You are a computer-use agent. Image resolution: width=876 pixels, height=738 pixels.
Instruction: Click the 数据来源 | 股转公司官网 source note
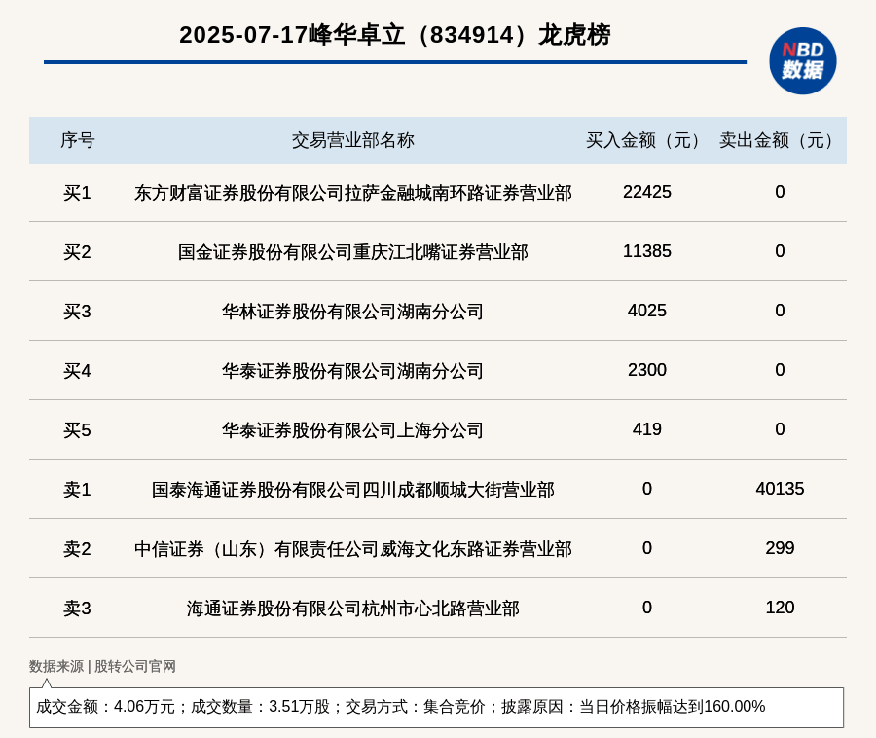click(x=102, y=666)
